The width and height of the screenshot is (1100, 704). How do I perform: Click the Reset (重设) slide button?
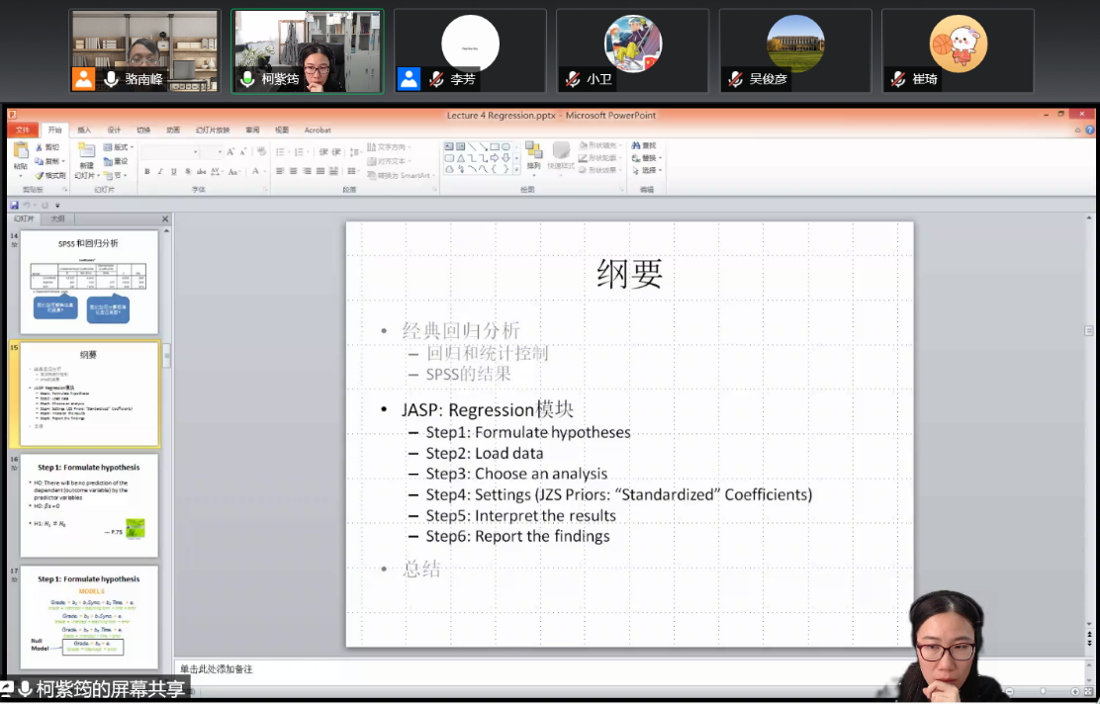[x=116, y=161]
